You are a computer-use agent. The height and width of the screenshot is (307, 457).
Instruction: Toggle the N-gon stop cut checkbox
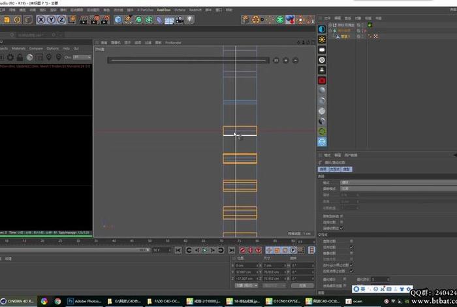click(x=351, y=265)
